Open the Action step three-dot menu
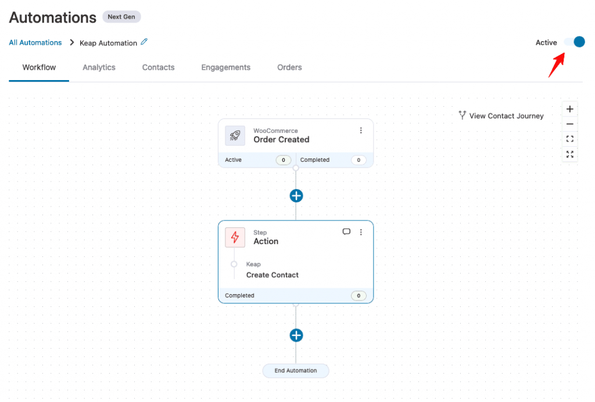 (361, 232)
